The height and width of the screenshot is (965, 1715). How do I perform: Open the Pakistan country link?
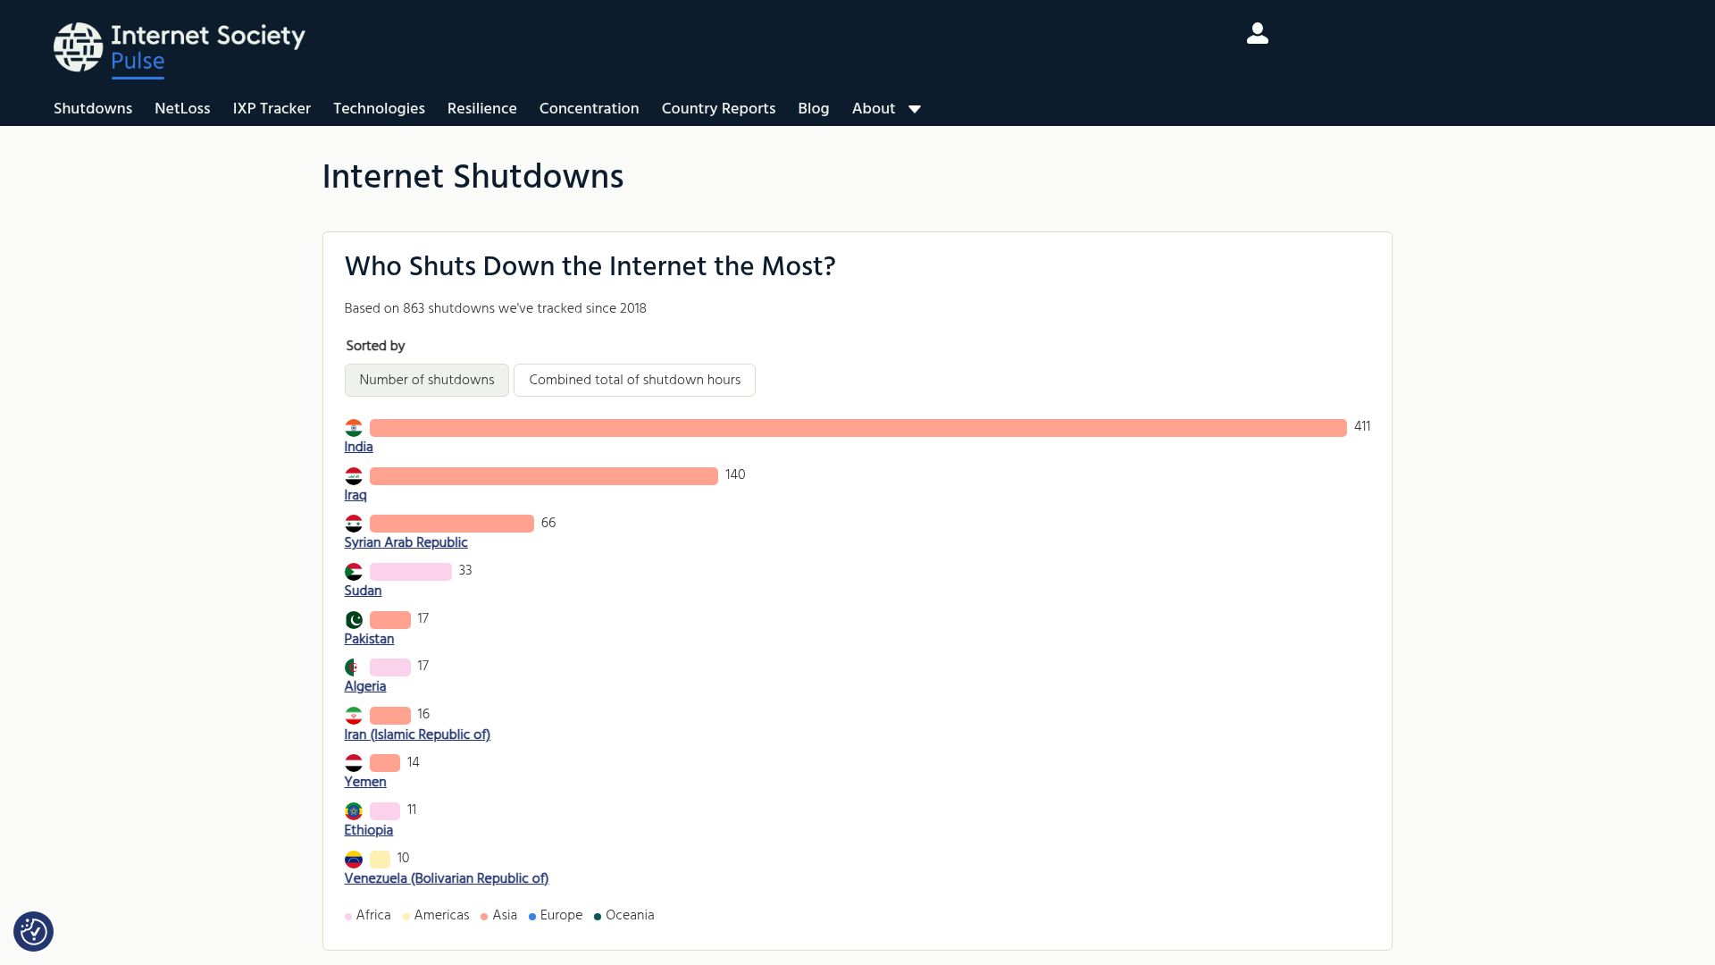pos(369,639)
